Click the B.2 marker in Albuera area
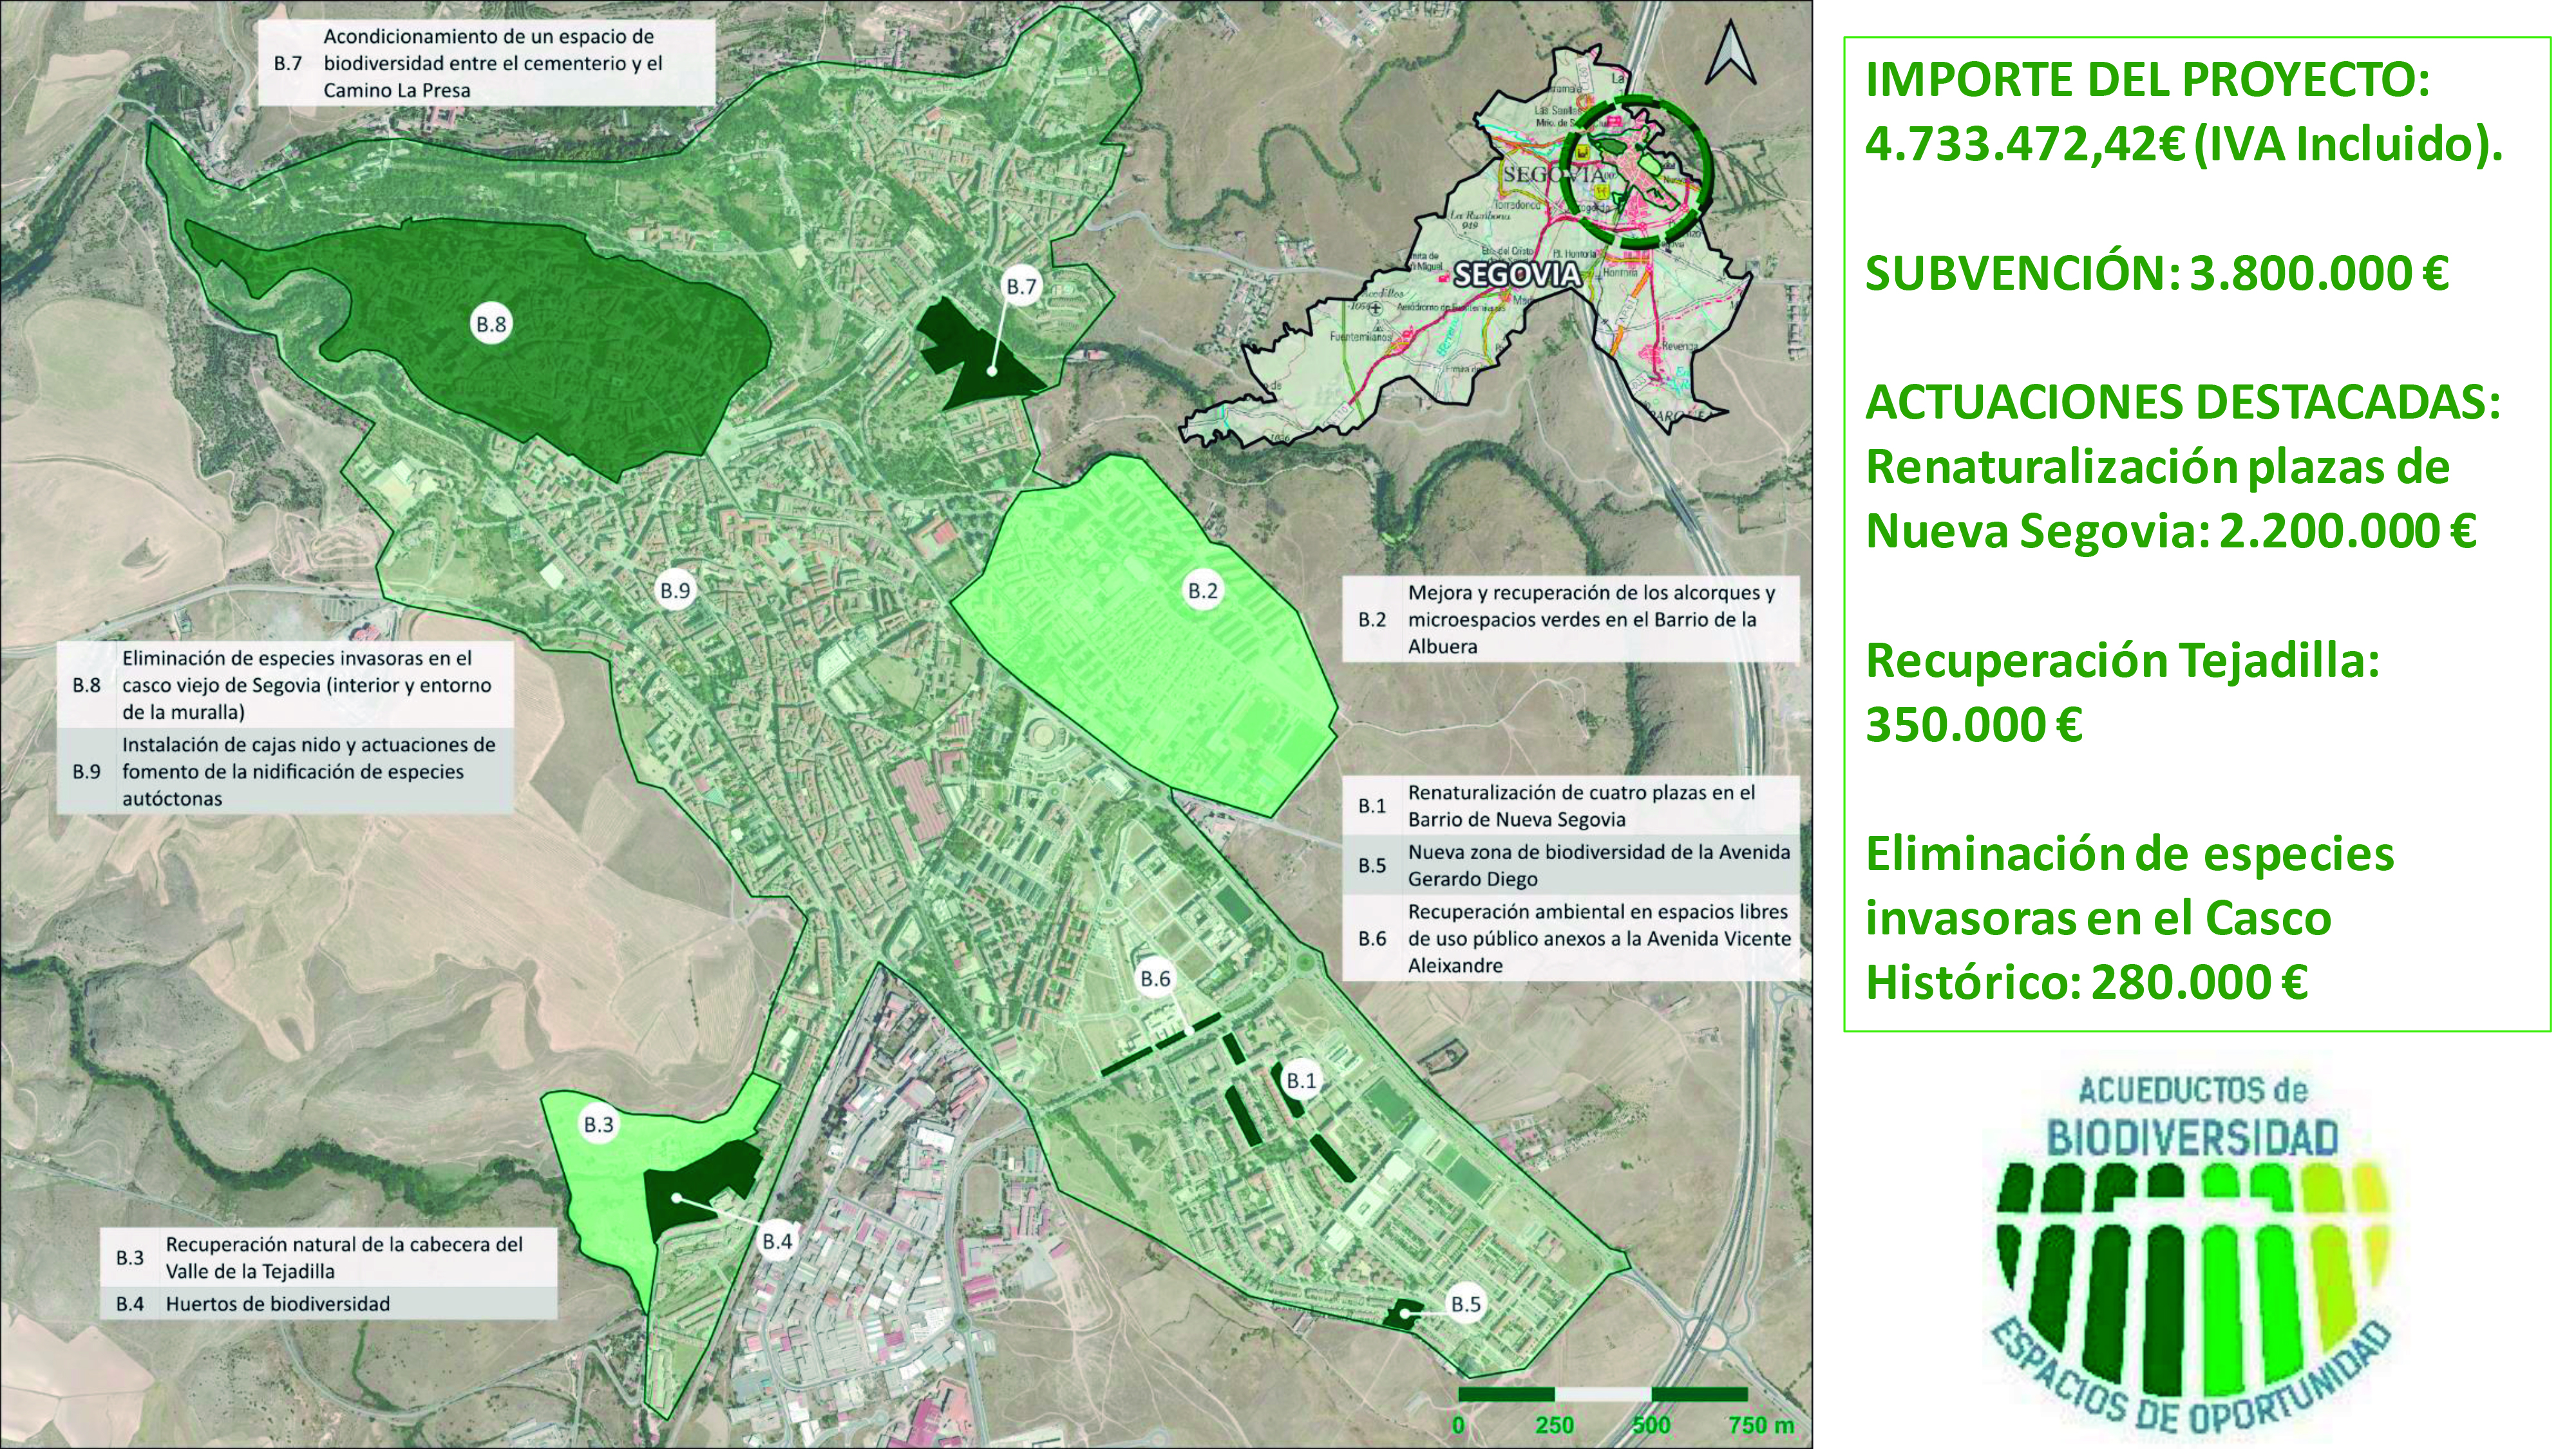The image size is (2576, 1449). 1202,591
